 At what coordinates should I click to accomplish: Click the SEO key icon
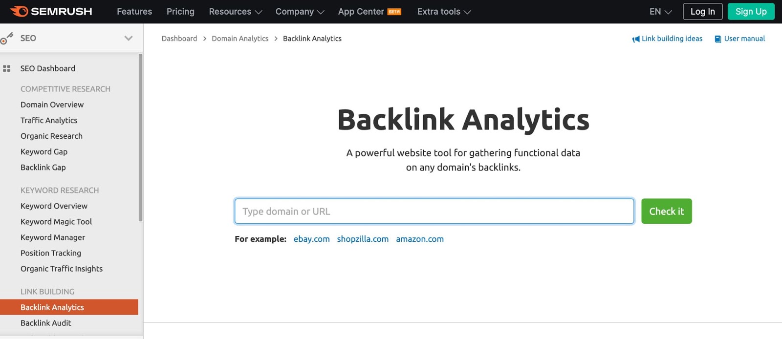(7, 38)
